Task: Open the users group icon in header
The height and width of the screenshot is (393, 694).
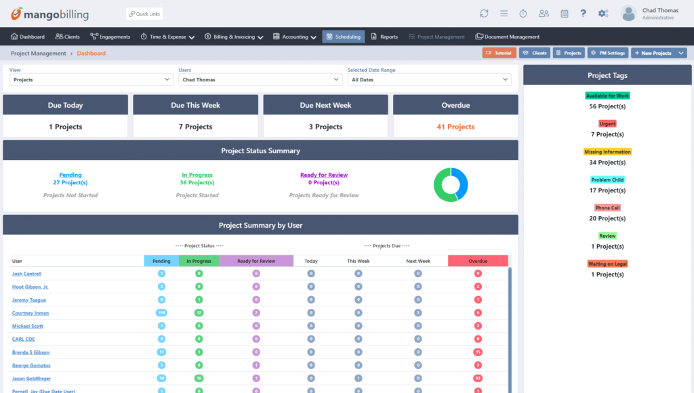Action: point(544,14)
